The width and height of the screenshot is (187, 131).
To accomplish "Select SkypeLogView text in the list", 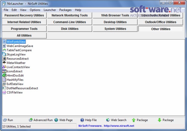I will (16, 54).
